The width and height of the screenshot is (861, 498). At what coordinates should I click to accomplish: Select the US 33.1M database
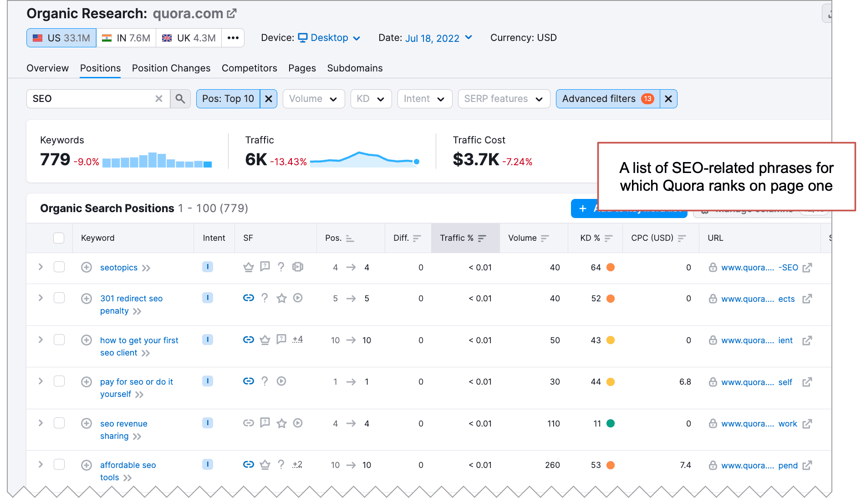pos(61,38)
